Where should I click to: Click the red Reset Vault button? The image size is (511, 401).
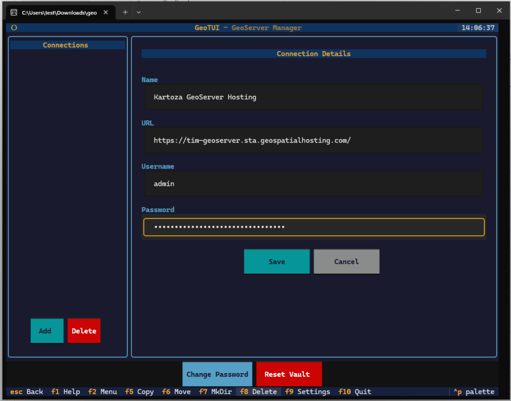tap(289, 374)
